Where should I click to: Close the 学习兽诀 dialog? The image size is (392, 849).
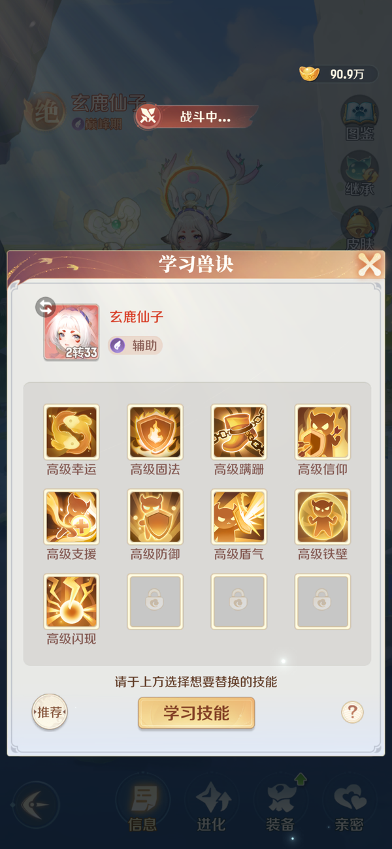click(x=369, y=265)
